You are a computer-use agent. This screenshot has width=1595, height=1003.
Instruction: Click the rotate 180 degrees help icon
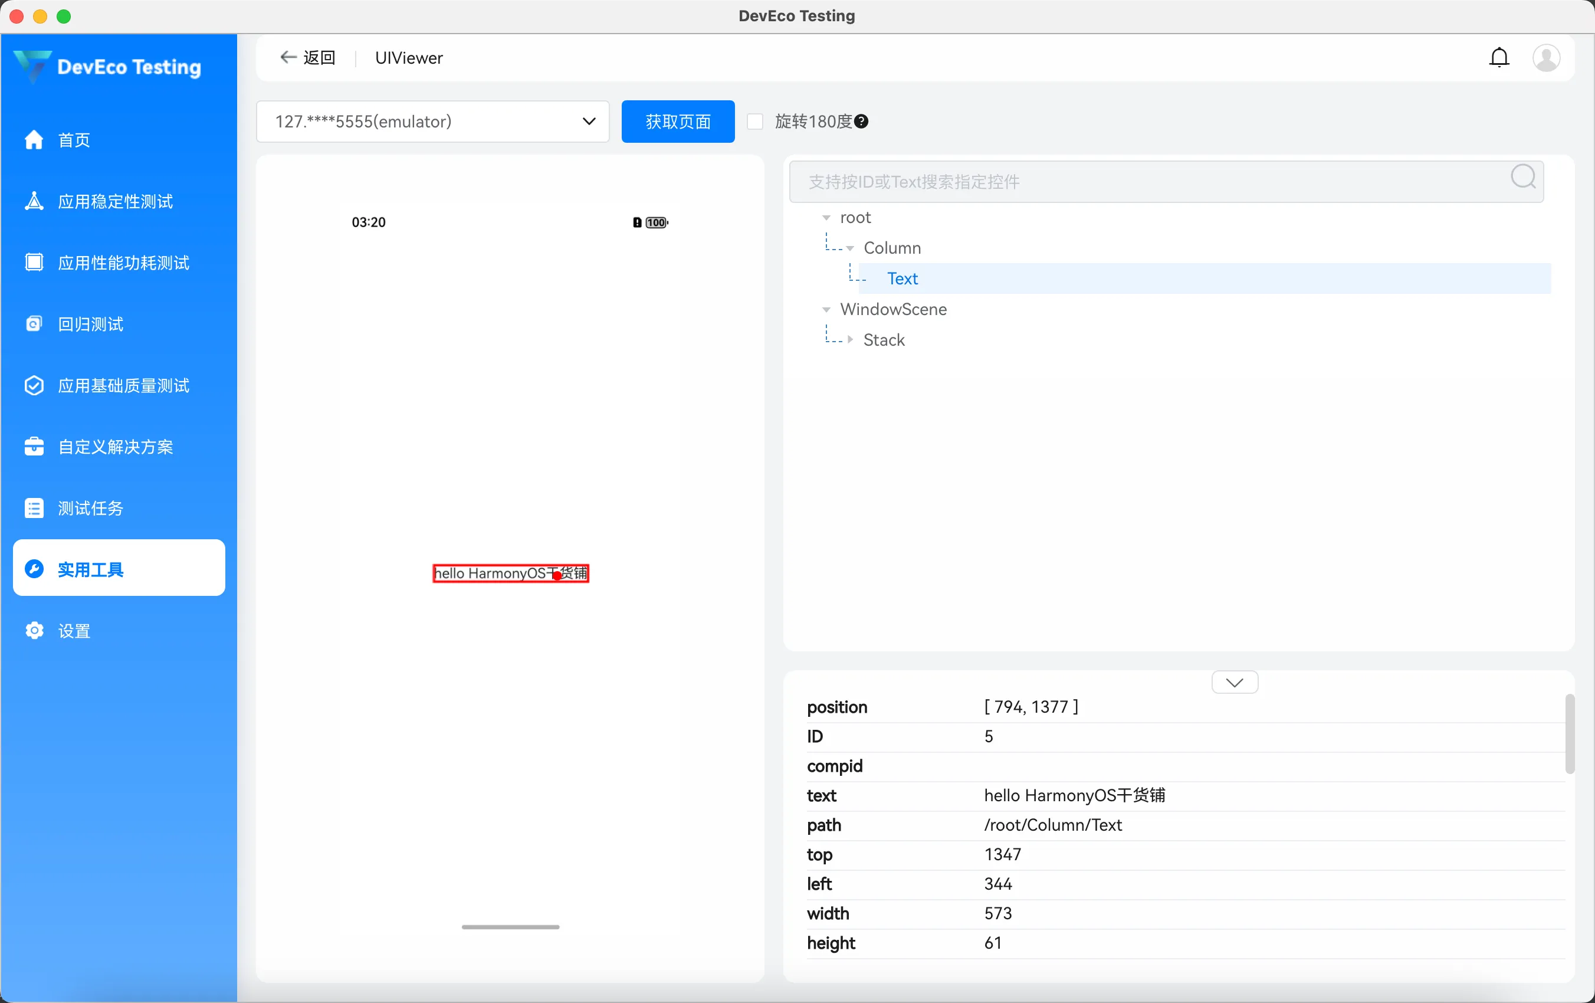[861, 121]
